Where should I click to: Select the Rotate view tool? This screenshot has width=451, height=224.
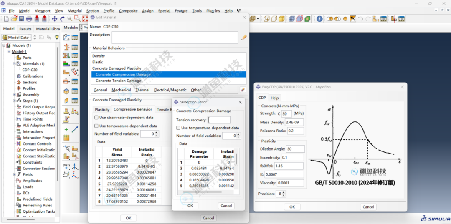click(62, 19)
